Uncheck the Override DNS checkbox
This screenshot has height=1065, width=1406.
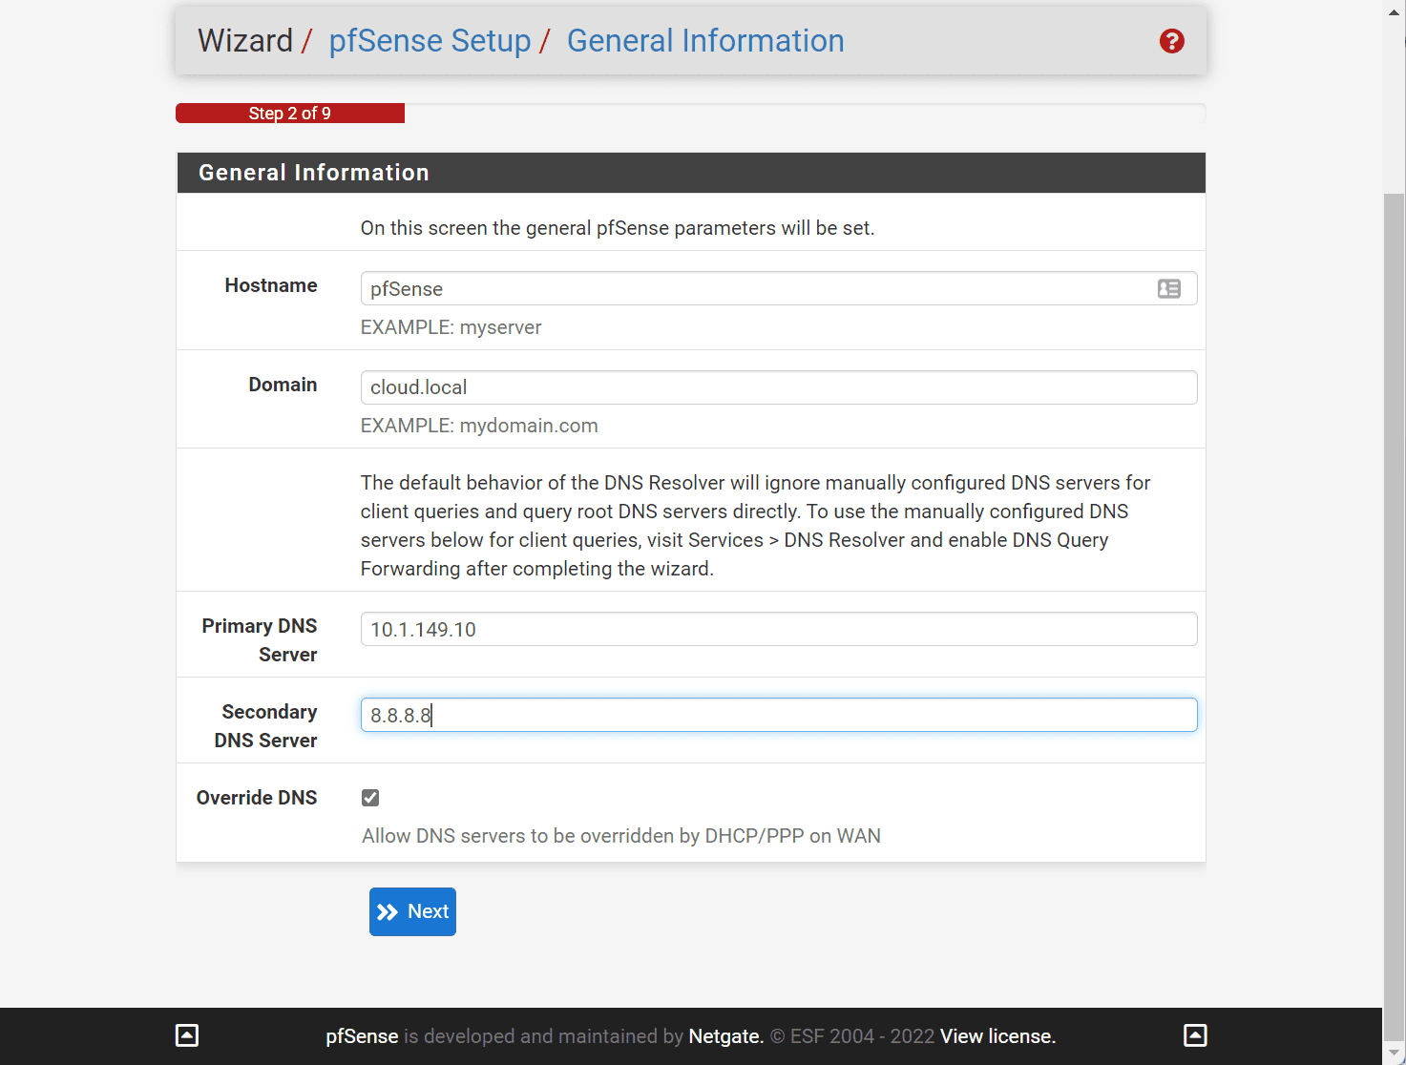[x=370, y=798]
